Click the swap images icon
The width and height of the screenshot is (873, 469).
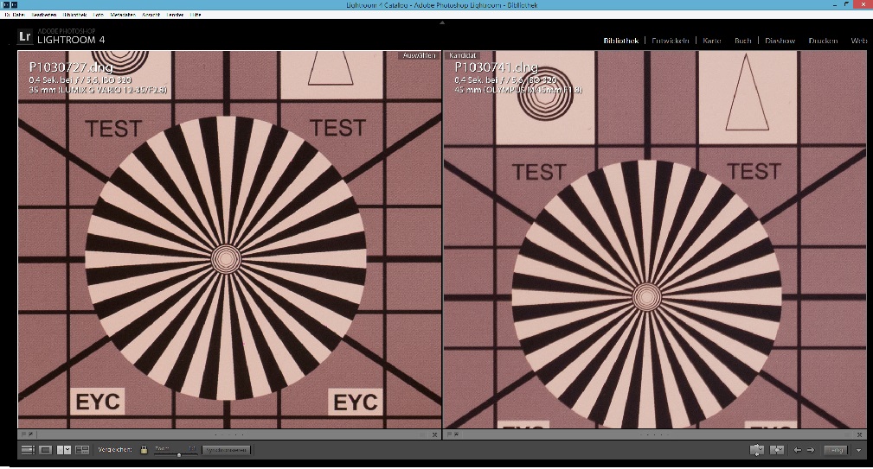coord(757,449)
